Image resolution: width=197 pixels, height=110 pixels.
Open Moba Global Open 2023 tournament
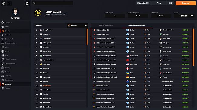pyautogui.click(x=103, y=81)
